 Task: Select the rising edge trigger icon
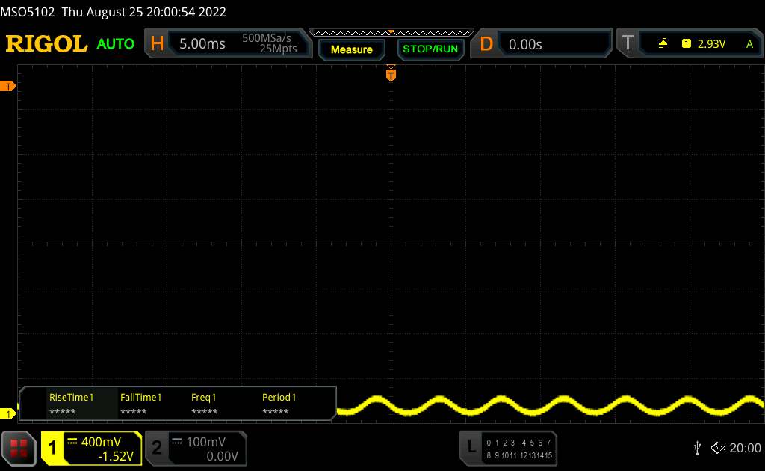663,43
